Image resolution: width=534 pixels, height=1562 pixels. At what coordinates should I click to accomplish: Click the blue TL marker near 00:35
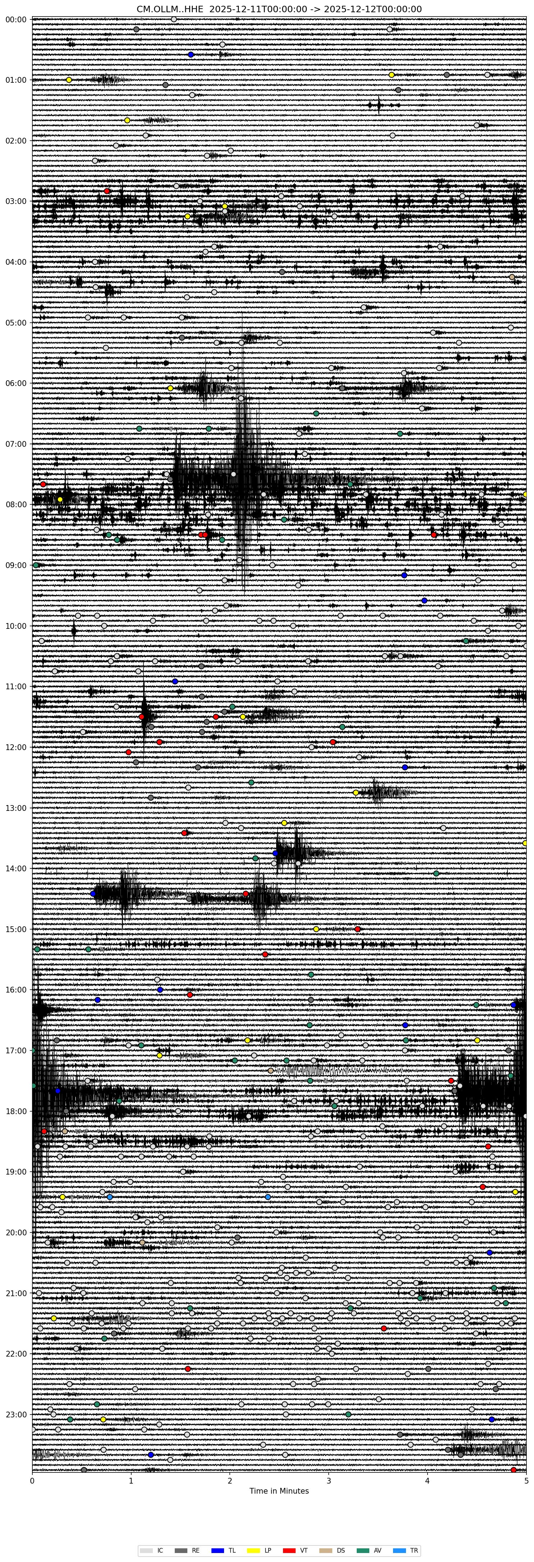click(x=191, y=55)
